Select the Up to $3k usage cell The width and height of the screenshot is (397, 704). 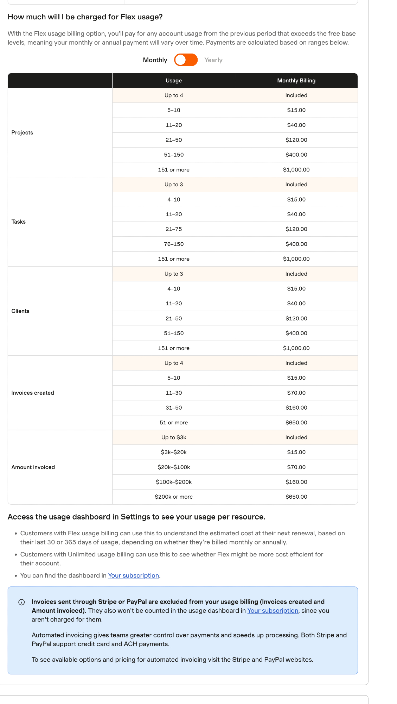pos(174,437)
